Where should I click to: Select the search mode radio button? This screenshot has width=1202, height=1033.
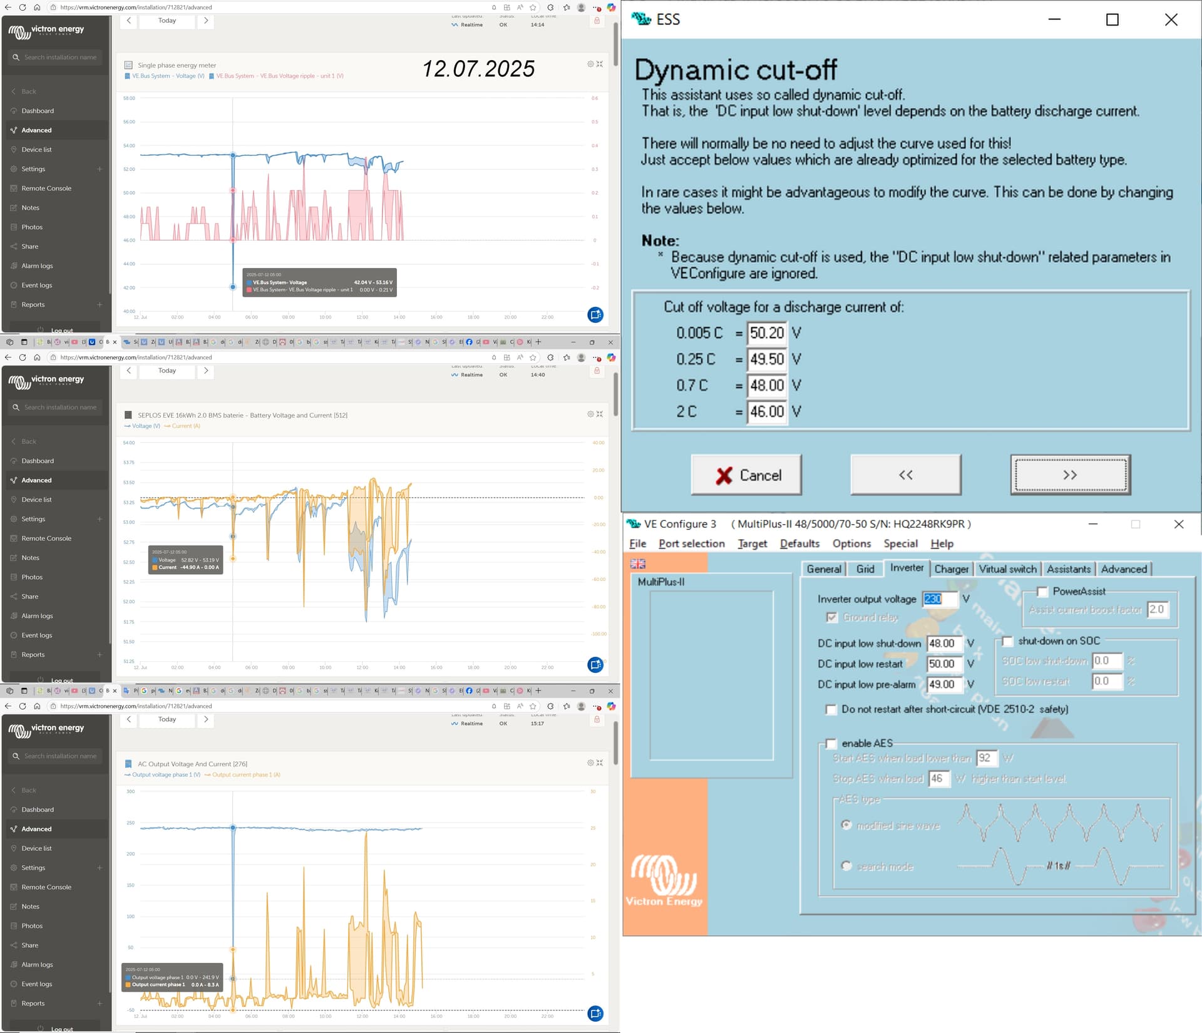click(x=846, y=866)
